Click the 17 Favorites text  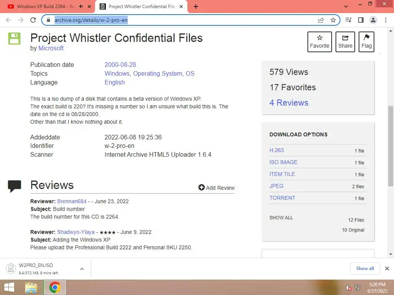[x=293, y=87]
